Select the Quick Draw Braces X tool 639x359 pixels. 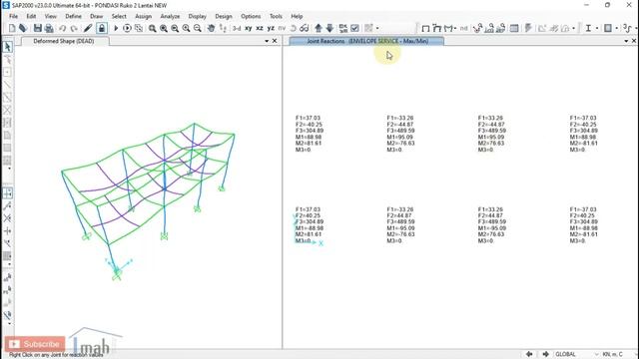click(x=7, y=110)
